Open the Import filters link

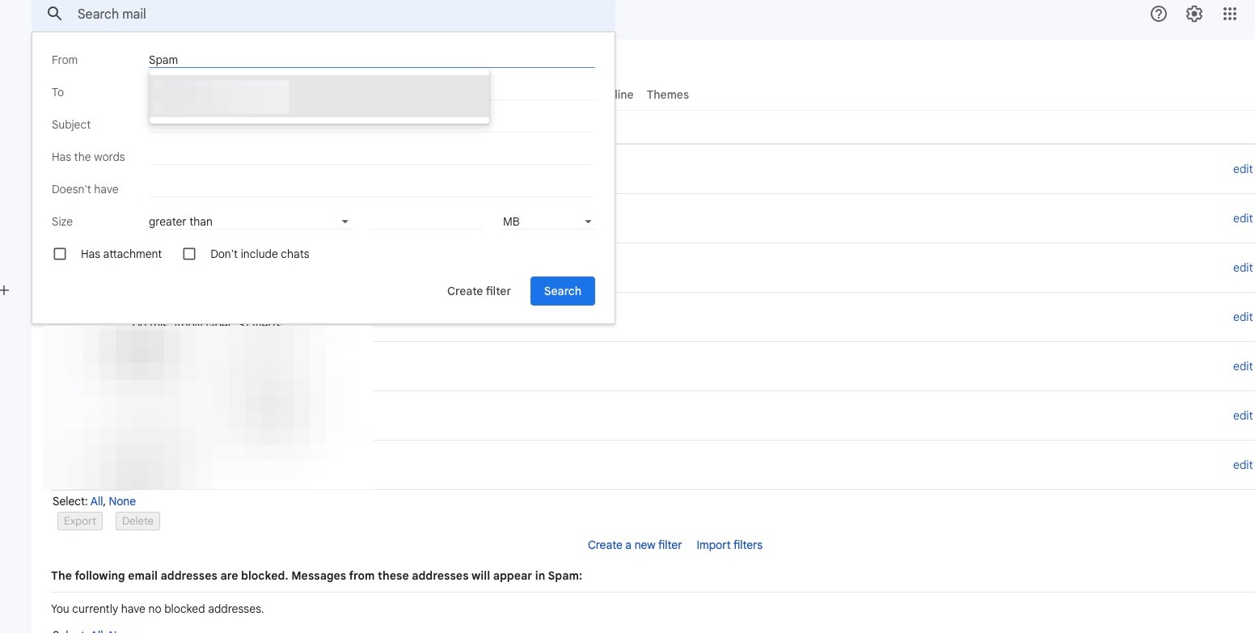[x=729, y=545]
